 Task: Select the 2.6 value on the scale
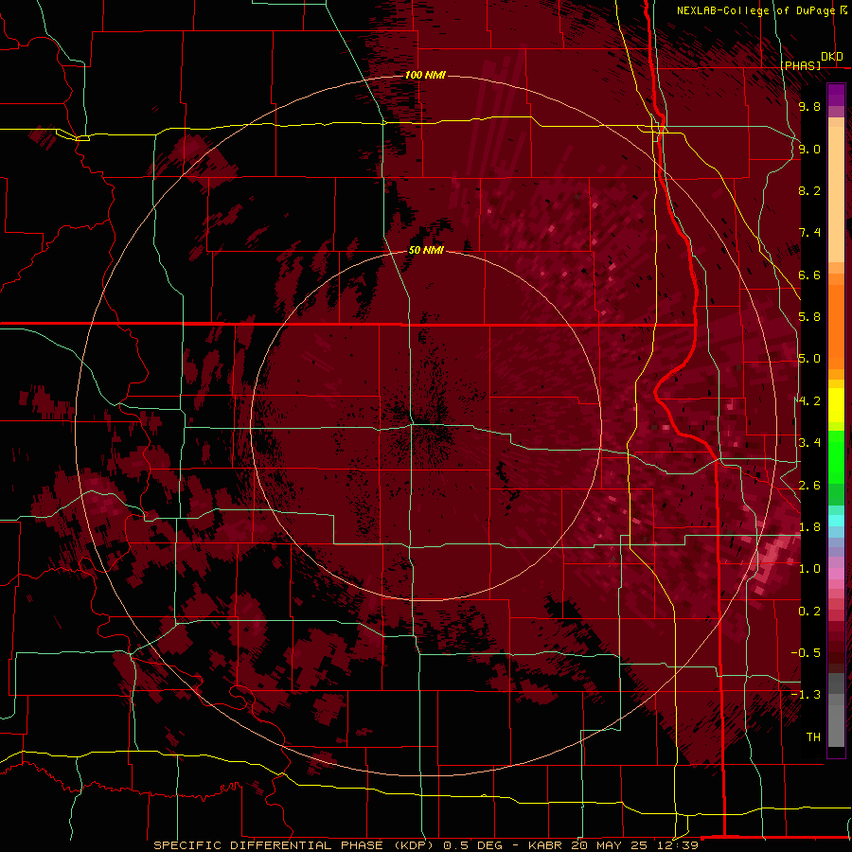(x=809, y=486)
